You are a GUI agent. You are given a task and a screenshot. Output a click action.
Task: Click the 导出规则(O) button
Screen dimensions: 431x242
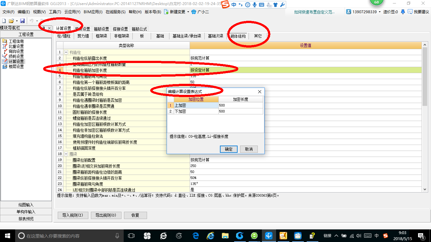[106, 215]
